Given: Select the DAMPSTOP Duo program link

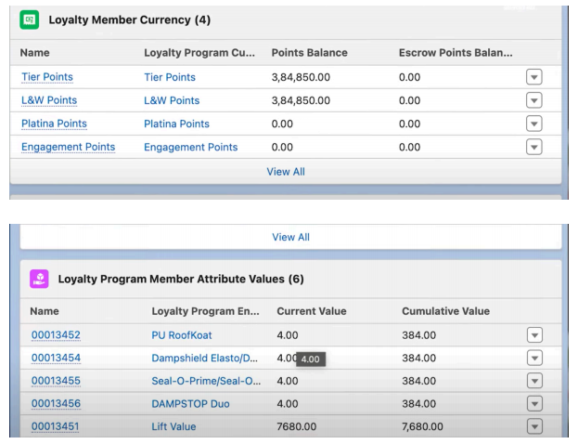Looking at the screenshot, I should 190,404.
